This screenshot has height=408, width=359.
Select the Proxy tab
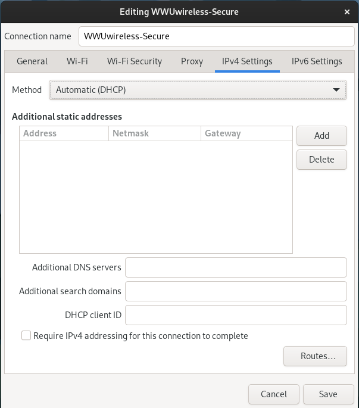click(x=192, y=61)
